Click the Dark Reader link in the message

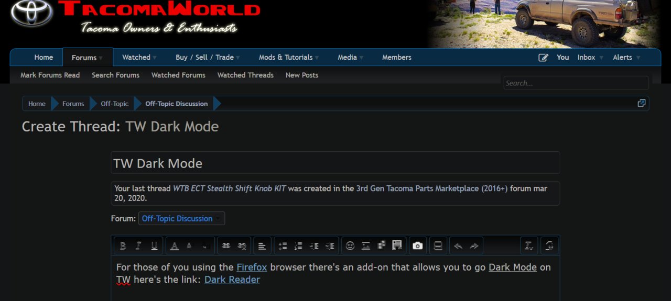tap(232, 280)
